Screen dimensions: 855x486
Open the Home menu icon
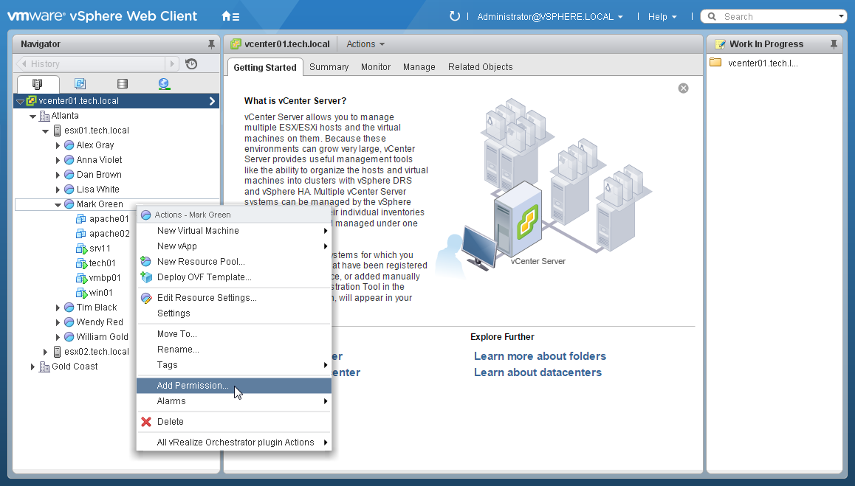(230, 16)
